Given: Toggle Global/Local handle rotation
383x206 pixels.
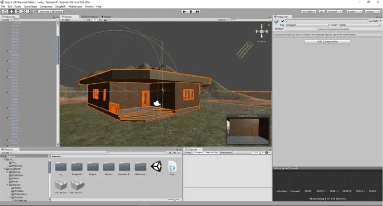Looking at the screenshot, I should click(57, 11).
